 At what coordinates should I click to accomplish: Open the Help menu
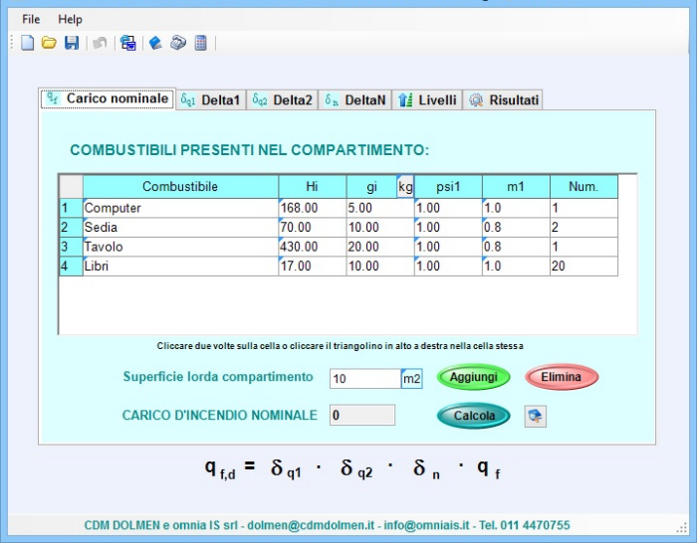70,19
